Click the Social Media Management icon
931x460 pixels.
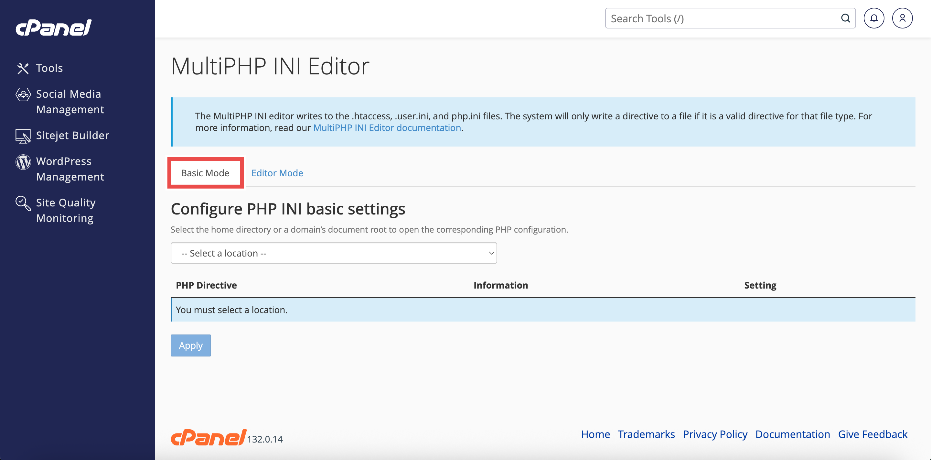coord(23,95)
